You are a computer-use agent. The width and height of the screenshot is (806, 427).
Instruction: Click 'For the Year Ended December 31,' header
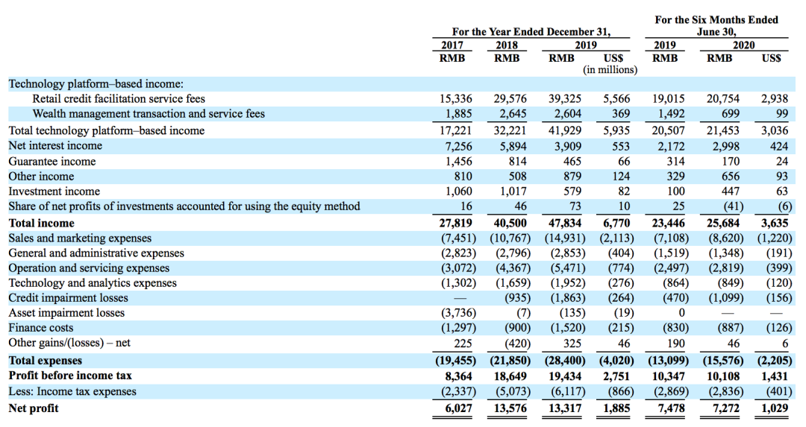coord(531,31)
